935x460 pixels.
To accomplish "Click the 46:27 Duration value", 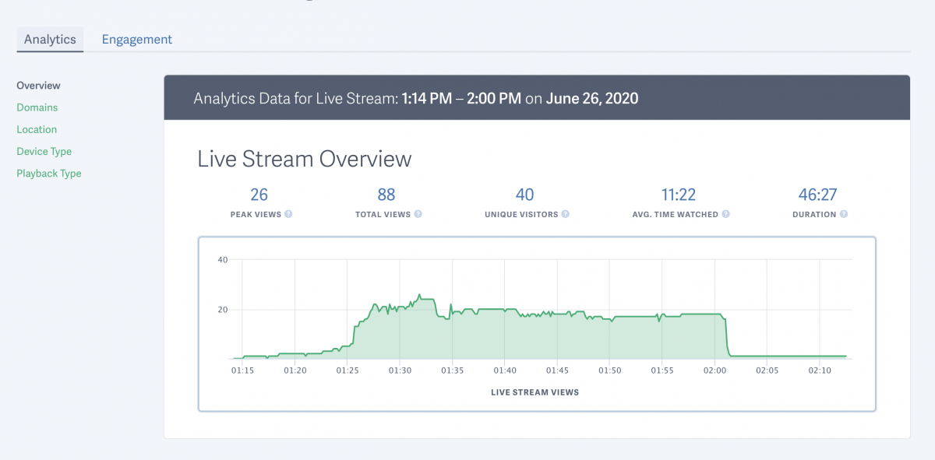I will pyautogui.click(x=817, y=195).
